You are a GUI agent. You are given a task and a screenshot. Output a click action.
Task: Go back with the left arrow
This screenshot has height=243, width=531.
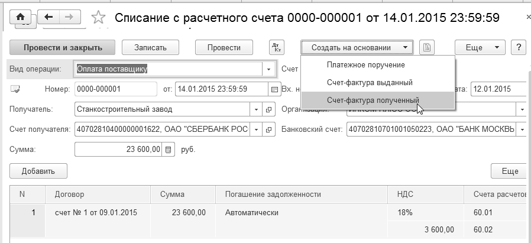[x=49, y=18]
